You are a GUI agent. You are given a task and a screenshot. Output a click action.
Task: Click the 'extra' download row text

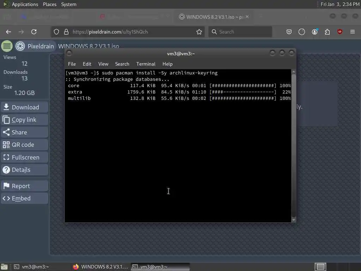pyautogui.click(x=75, y=92)
